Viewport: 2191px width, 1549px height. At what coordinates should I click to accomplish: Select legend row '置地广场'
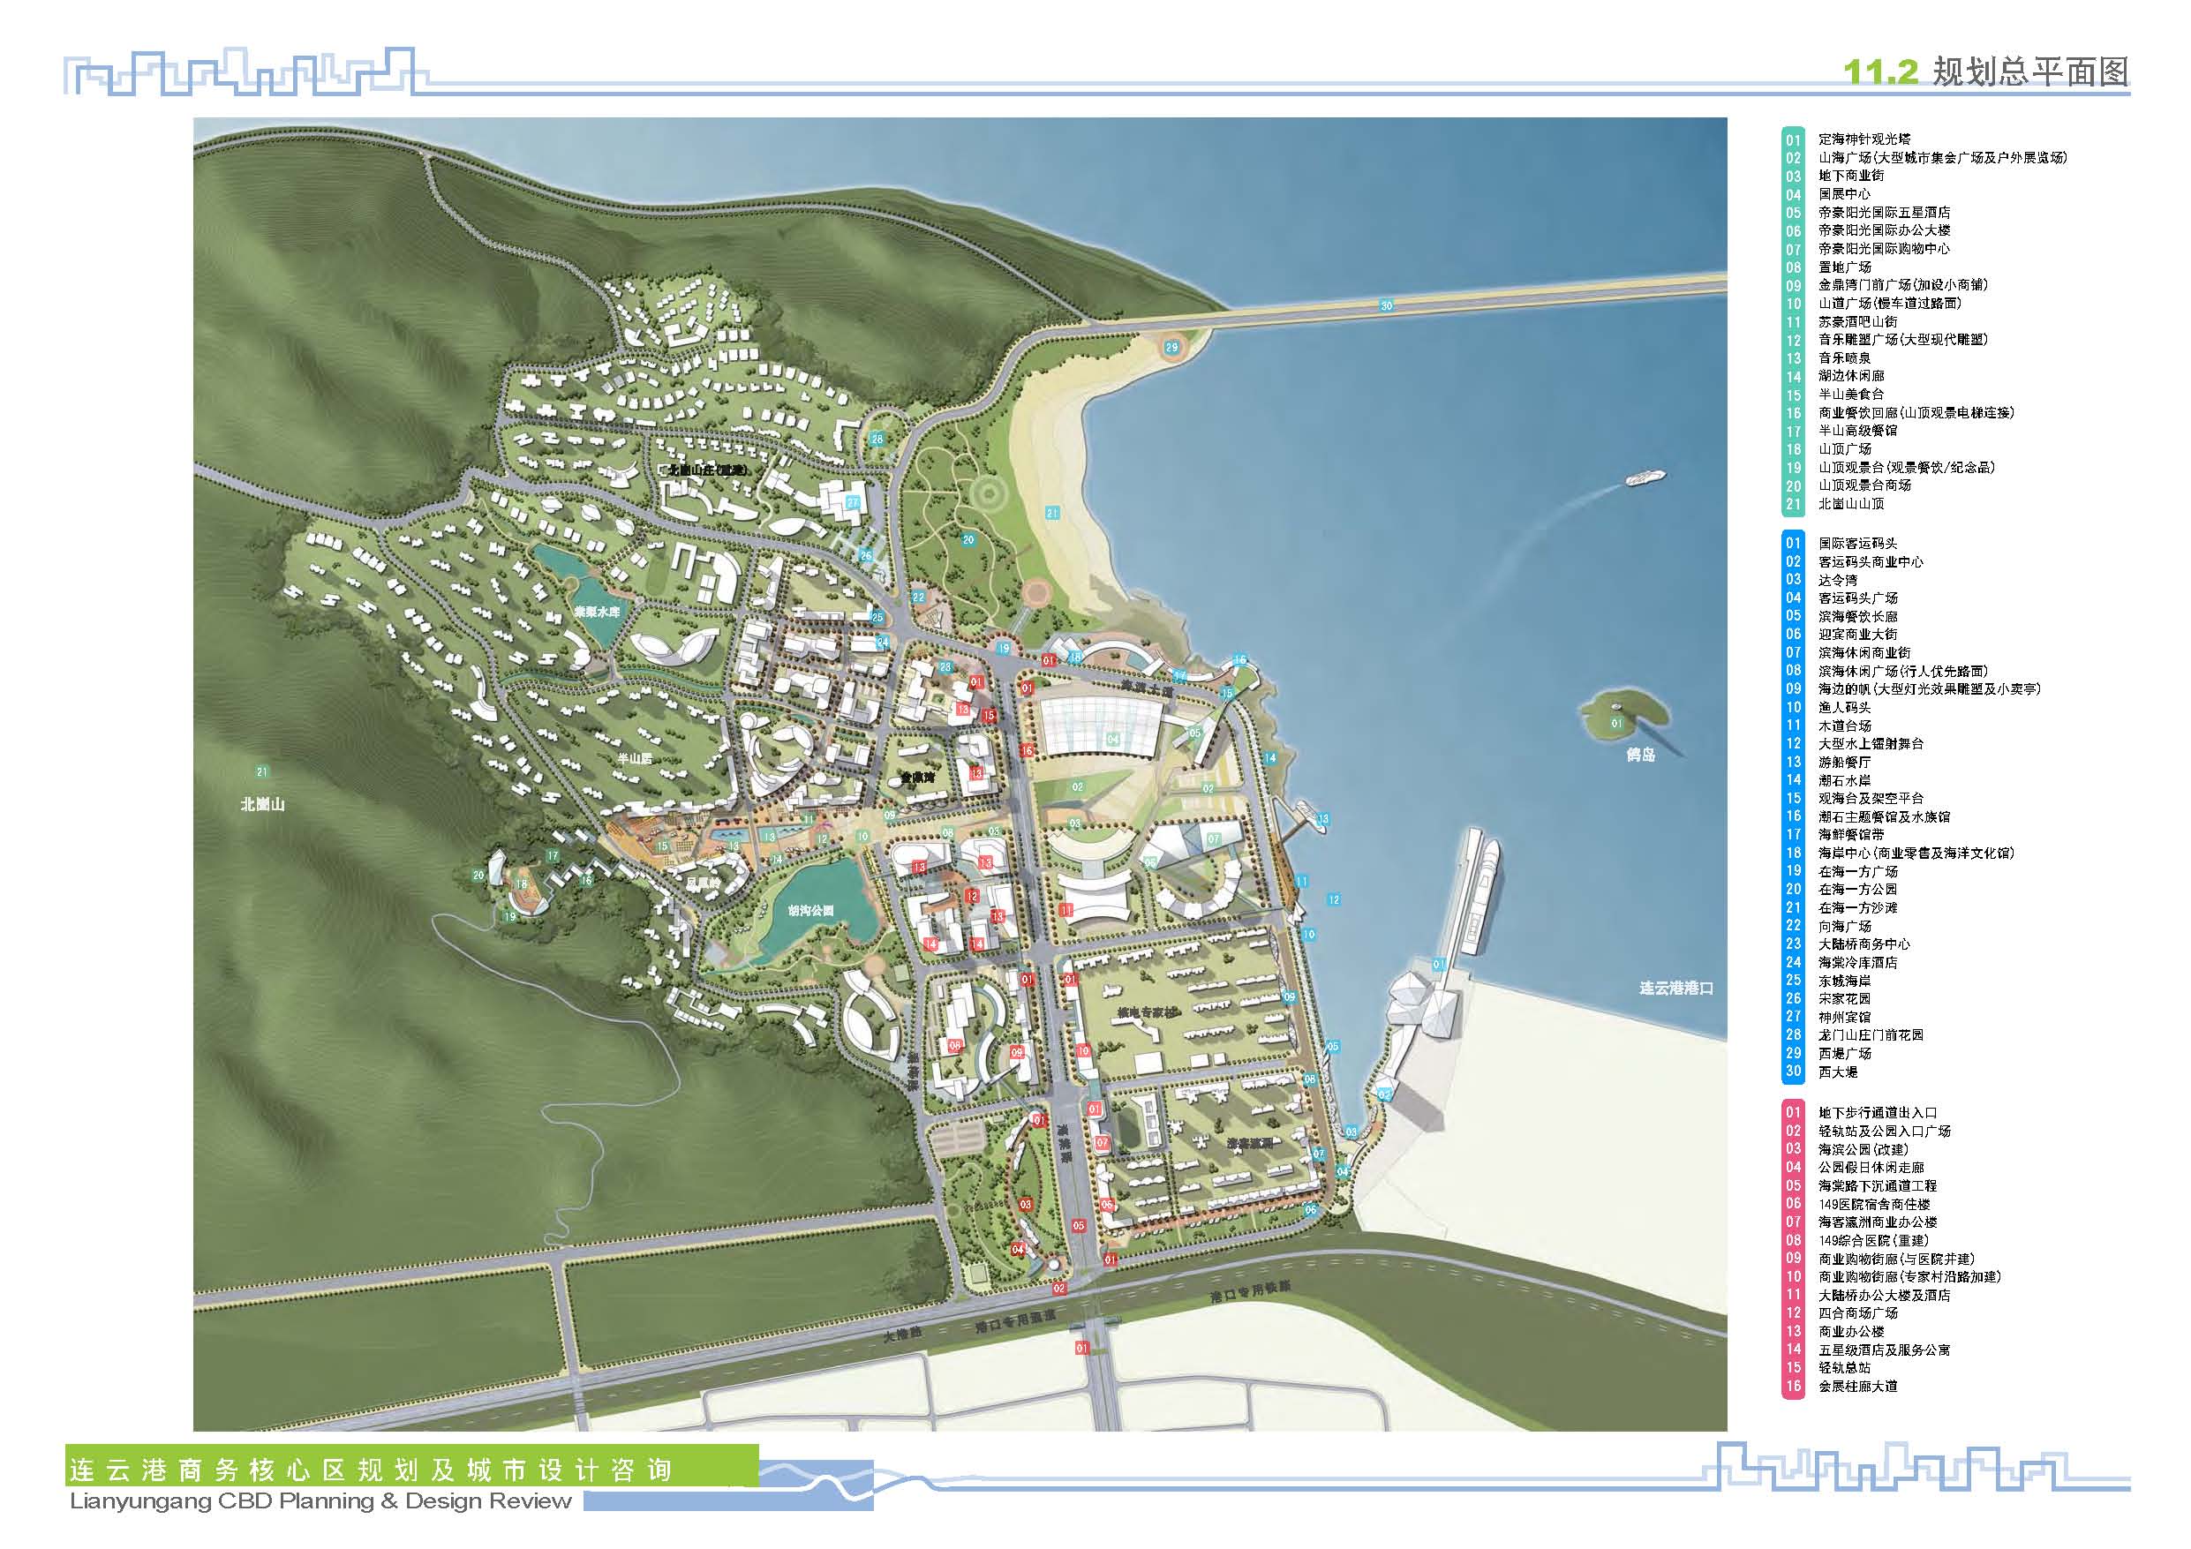tap(1844, 267)
